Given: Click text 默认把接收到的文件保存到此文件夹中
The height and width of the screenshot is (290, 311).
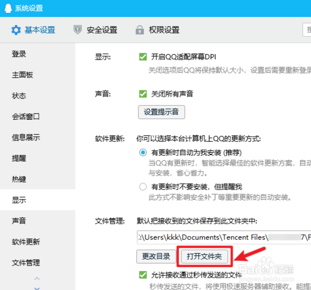Looking at the screenshot, I should point(197,221).
